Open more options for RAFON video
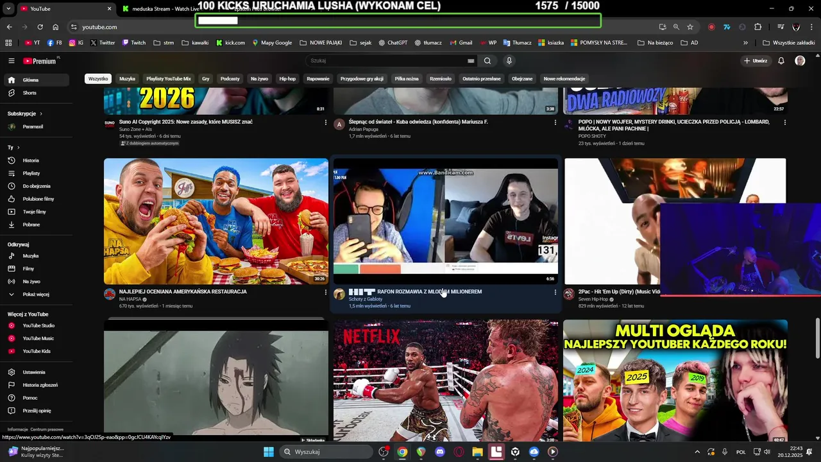Screen dimensions: 821x462 point(555,292)
